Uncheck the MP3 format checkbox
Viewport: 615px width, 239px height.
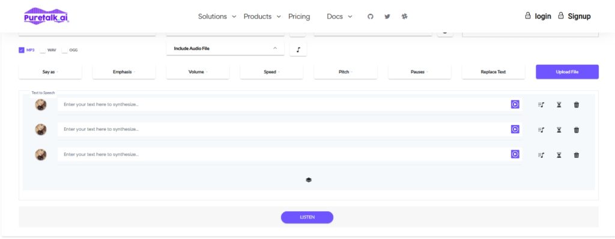[22, 50]
